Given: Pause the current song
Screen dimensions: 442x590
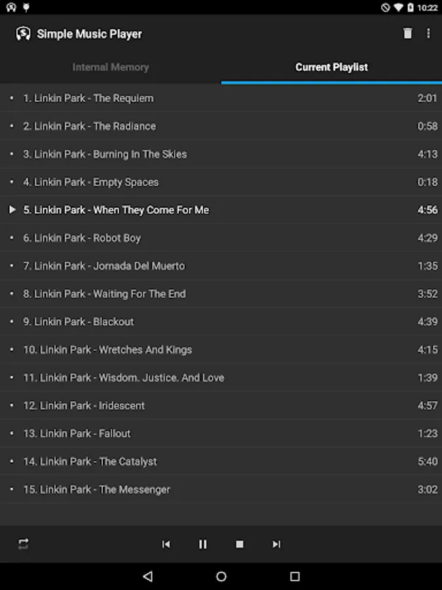Looking at the screenshot, I should click(202, 544).
